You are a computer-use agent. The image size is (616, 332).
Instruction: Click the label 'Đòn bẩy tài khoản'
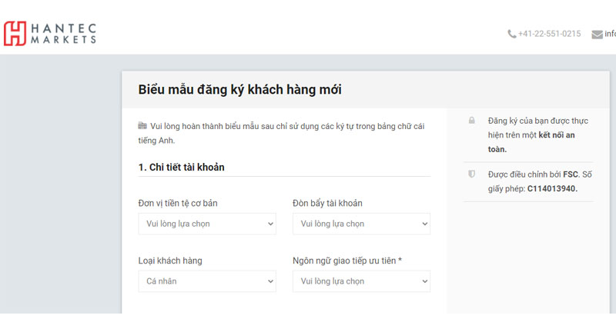327,204
